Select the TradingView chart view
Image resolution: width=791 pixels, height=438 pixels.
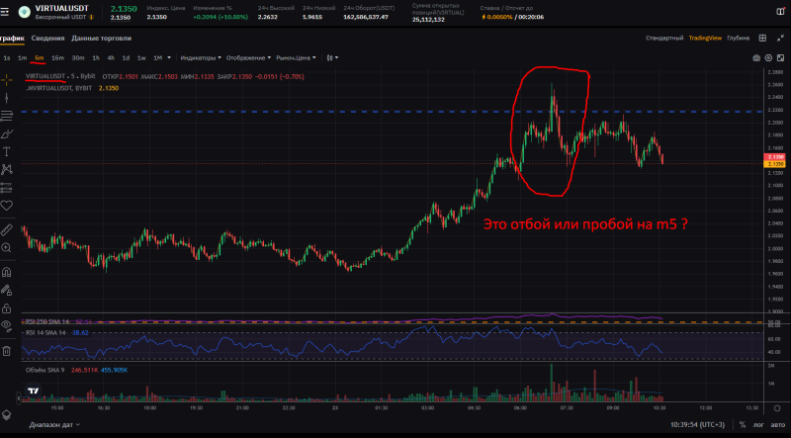click(x=705, y=38)
